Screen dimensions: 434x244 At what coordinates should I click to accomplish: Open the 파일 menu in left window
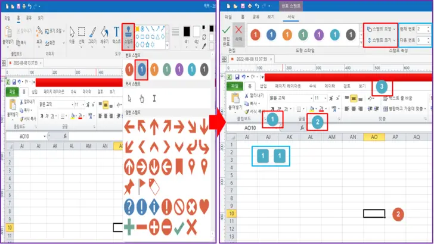coord(7,18)
